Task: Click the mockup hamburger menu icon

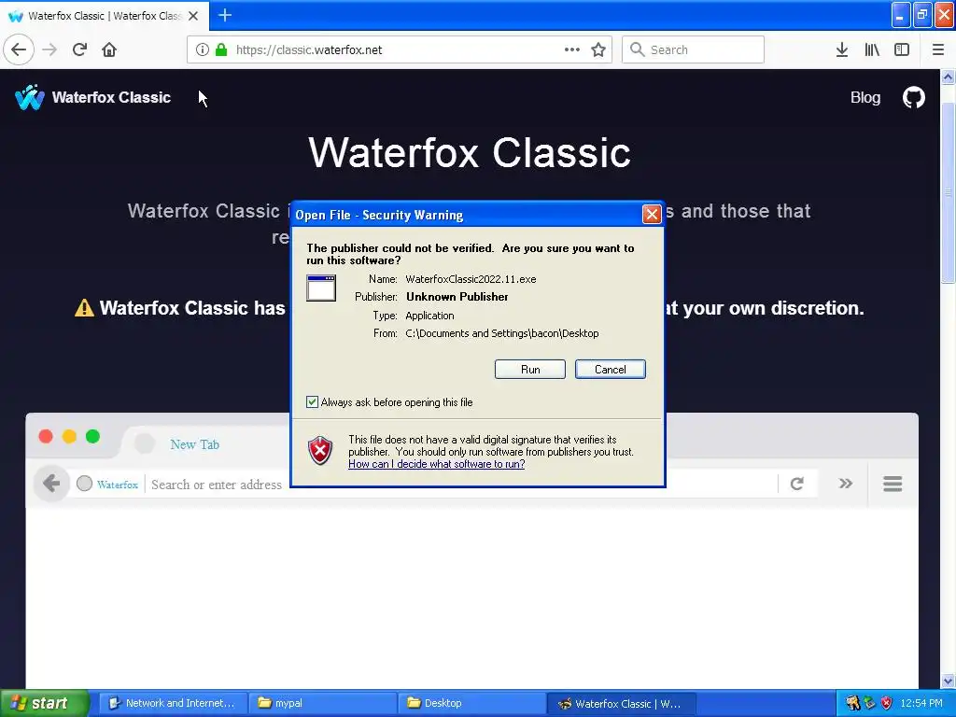Action: pyautogui.click(x=893, y=484)
